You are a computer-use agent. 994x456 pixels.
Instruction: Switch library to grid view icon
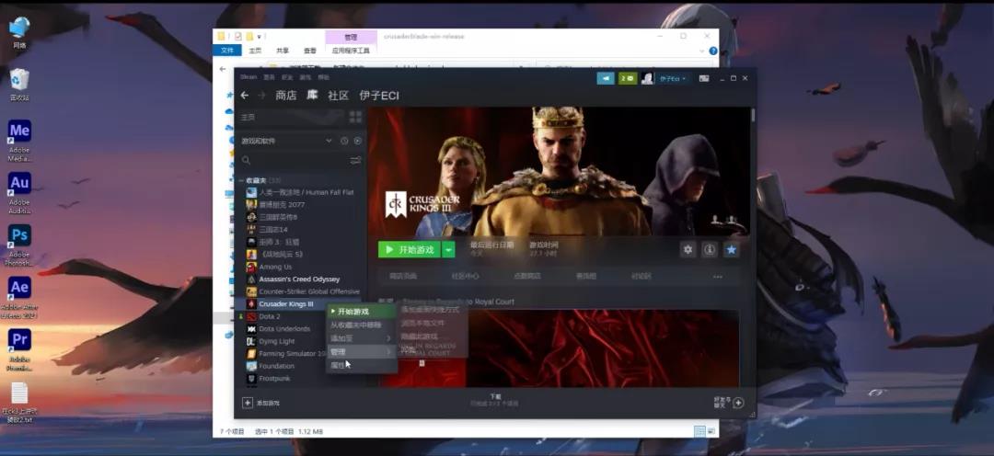(x=355, y=117)
